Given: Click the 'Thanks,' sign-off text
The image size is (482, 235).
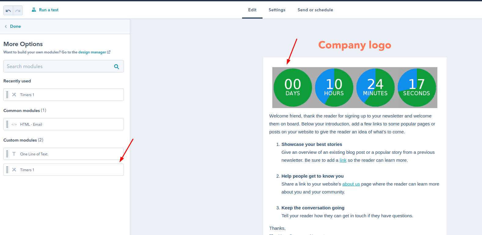Looking at the screenshot, I should tap(277, 228).
